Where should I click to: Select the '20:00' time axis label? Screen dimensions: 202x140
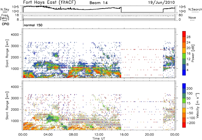click(149, 135)
